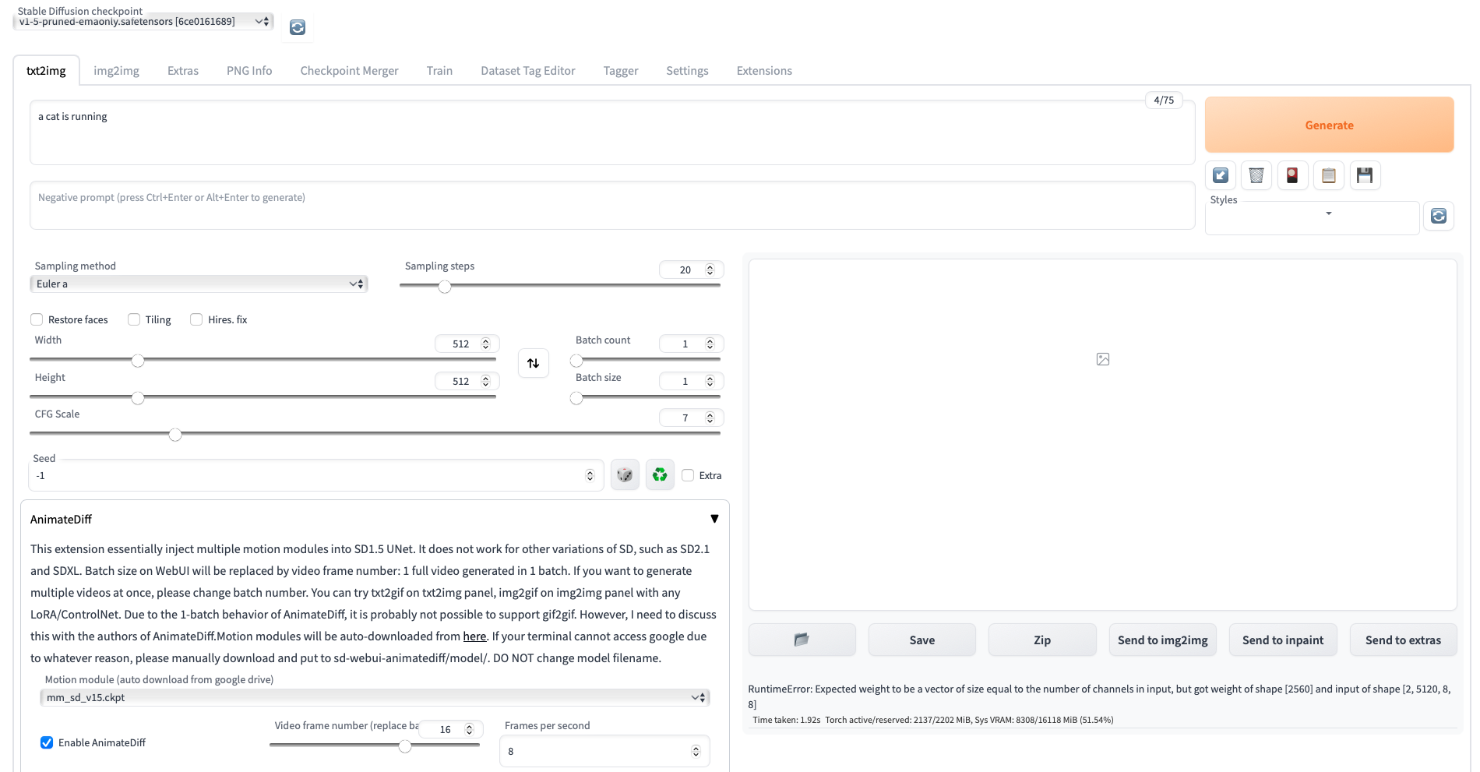Viewport: 1480px width, 772px height.
Task: Reuse previous seed via recycle icon
Action: click(x=659, y=474)
